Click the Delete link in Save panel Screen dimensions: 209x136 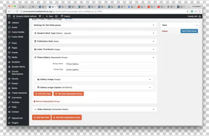tap(165, 31)
